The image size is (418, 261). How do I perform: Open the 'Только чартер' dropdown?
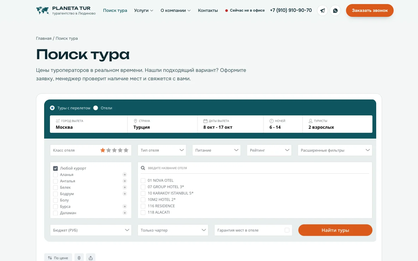point(173,230)
